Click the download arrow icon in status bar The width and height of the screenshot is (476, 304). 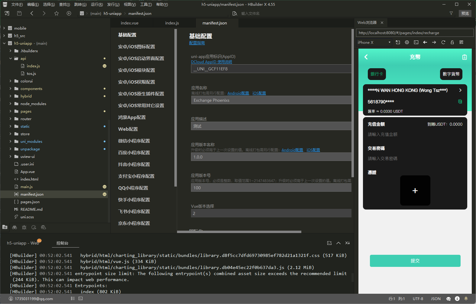[x=457, y=299]
